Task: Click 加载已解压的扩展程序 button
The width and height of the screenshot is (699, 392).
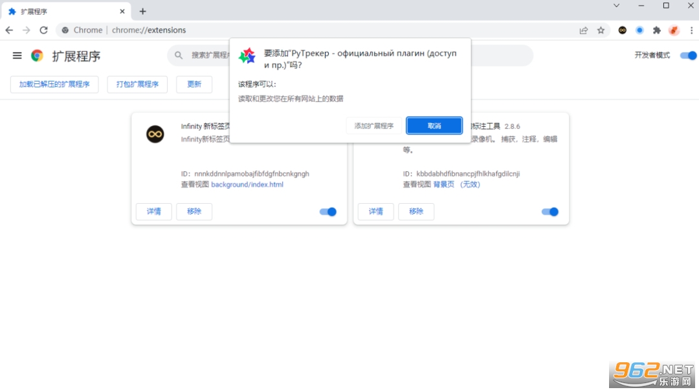Action: tap(54, 84)
